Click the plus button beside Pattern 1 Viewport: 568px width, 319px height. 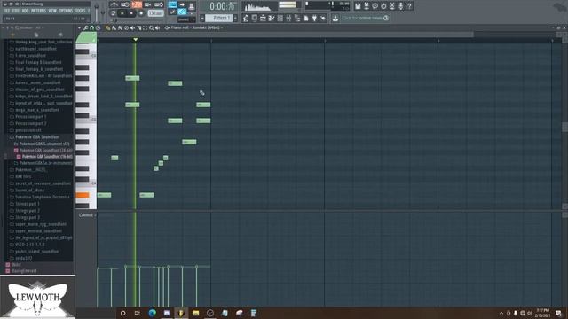point(235,18)
